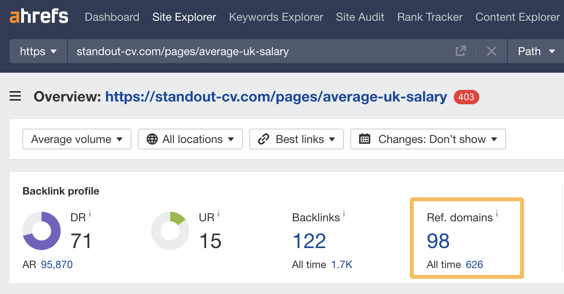Viewport: 564px width, 294px height.
Task: Click the ahrefs logo
Action: [x=38, y=16]
